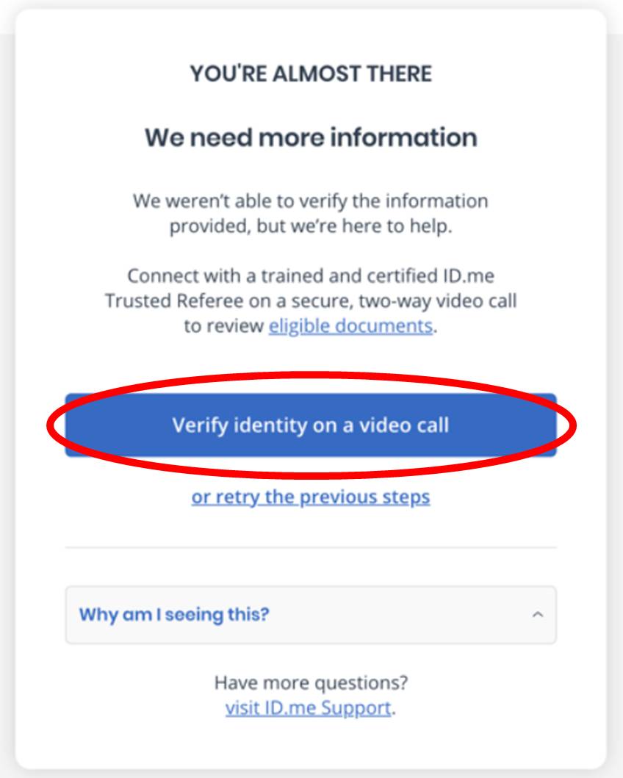Screen dimensions: 623x778
Task: Click the sentence starting We weren't able to verify
Action: click(x=311, y=201)
